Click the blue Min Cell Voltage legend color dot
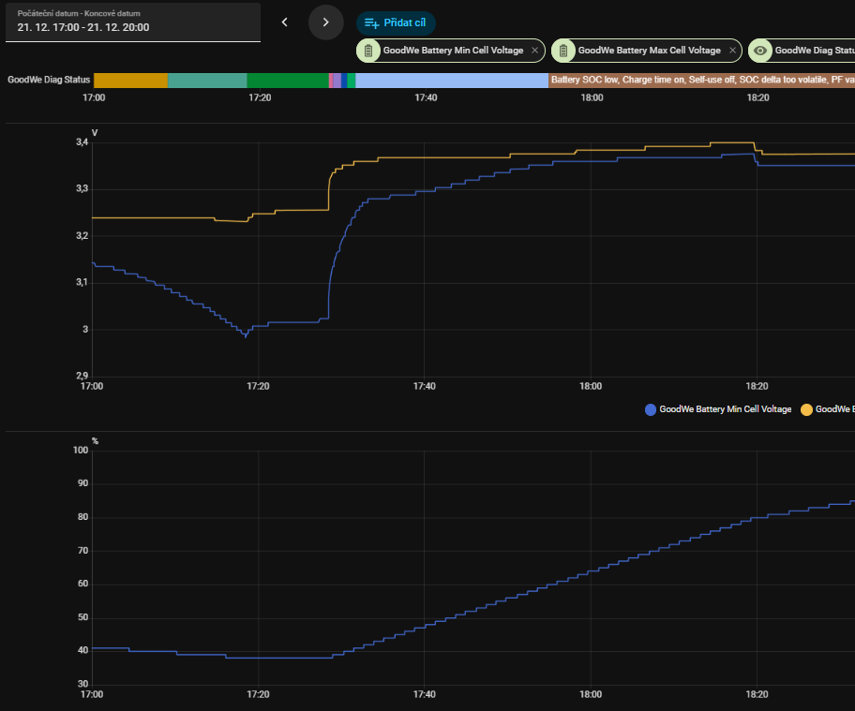The width and height of the screenshot is (855, 711). click(x=651, y=409)
